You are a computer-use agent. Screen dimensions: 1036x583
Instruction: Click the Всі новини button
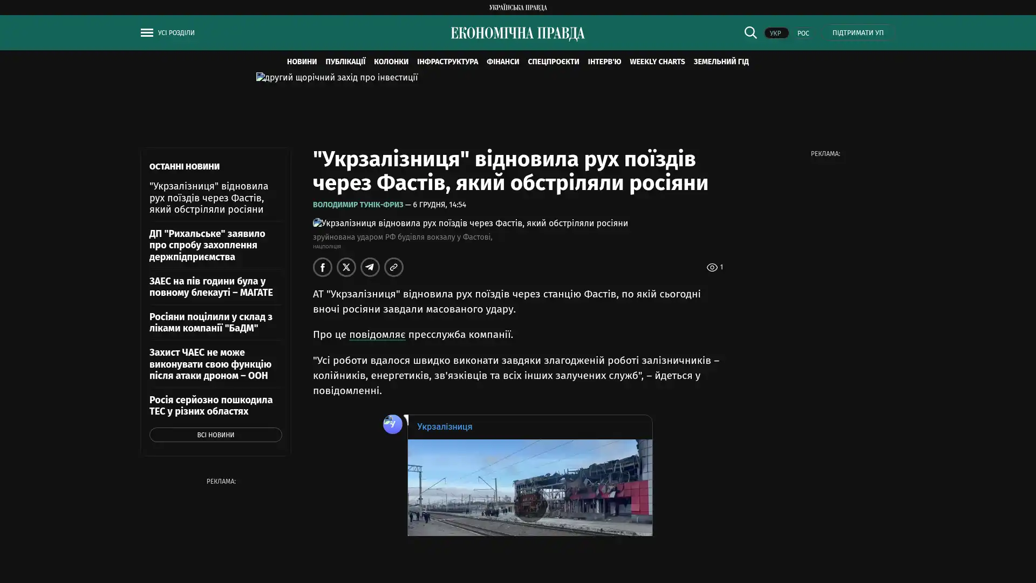coord(215,435)
